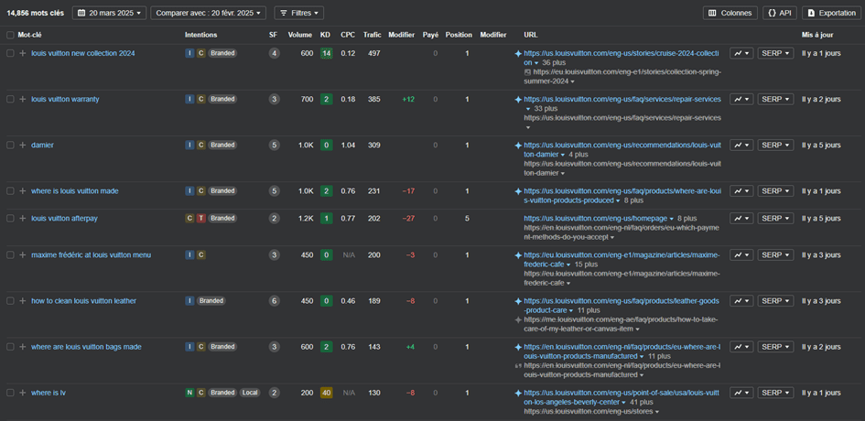Open SERP dropdown for louis vuitton warranty

click(775, 99)
